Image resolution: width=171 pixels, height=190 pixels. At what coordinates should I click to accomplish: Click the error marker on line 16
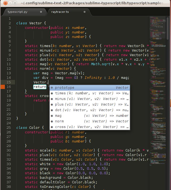click(x=3, y=87)
